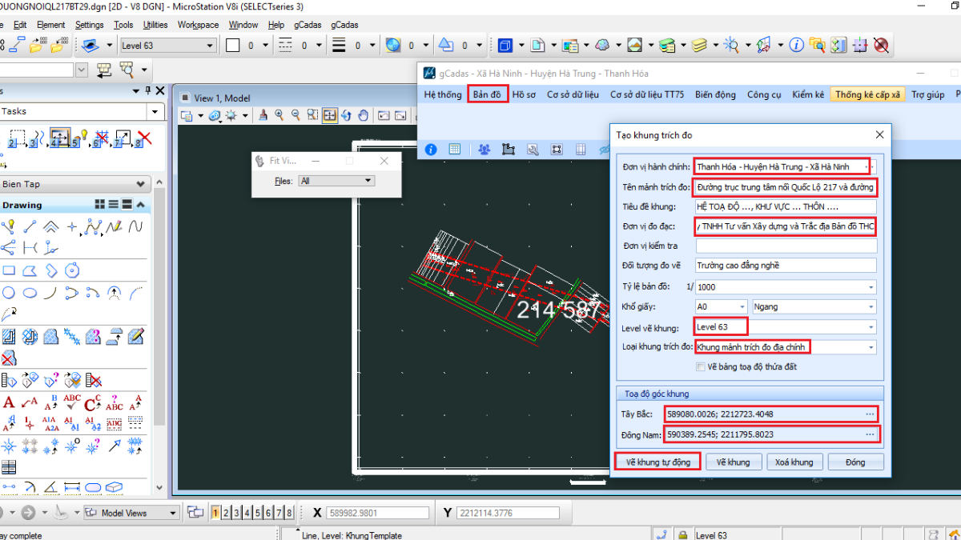Click the gCadas blue info icon
The height and width of the screenshot is (540, 961).
click(x=432, y=149)
